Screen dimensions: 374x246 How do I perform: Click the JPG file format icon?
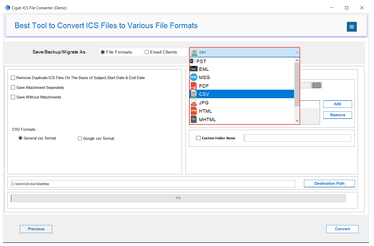(x=194, y=103)
